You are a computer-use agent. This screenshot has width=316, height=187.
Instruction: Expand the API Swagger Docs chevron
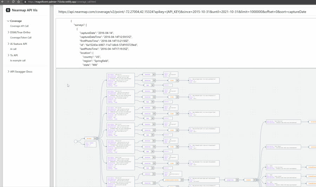click(x=8, y=71)
